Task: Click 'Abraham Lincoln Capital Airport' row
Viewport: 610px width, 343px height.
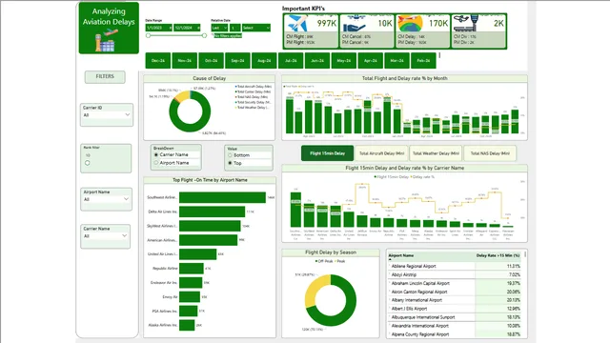Action: pyautogui.click(x=455, y=283)
